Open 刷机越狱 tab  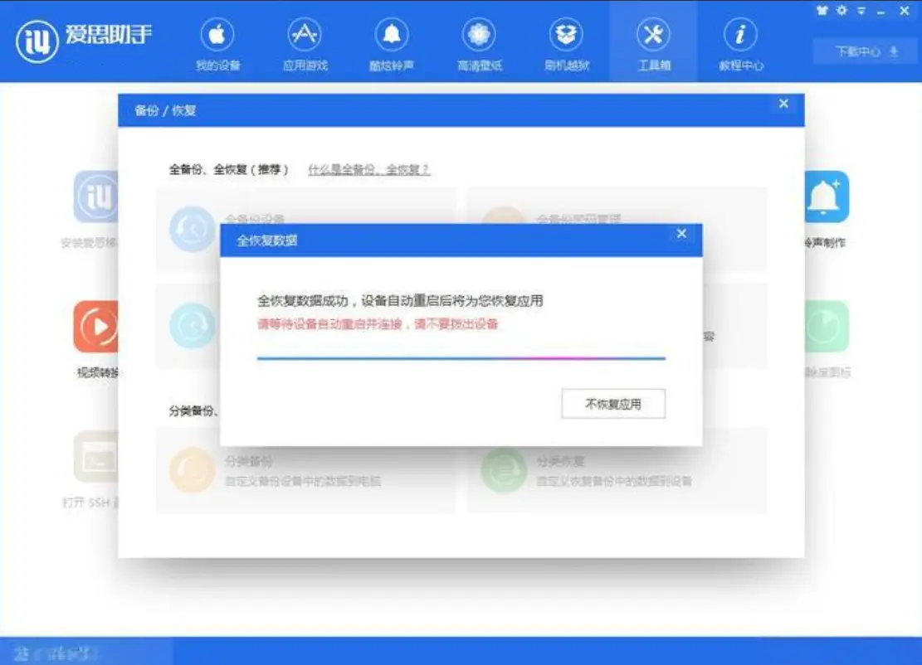pyautogui.click(x=566, y=45)
